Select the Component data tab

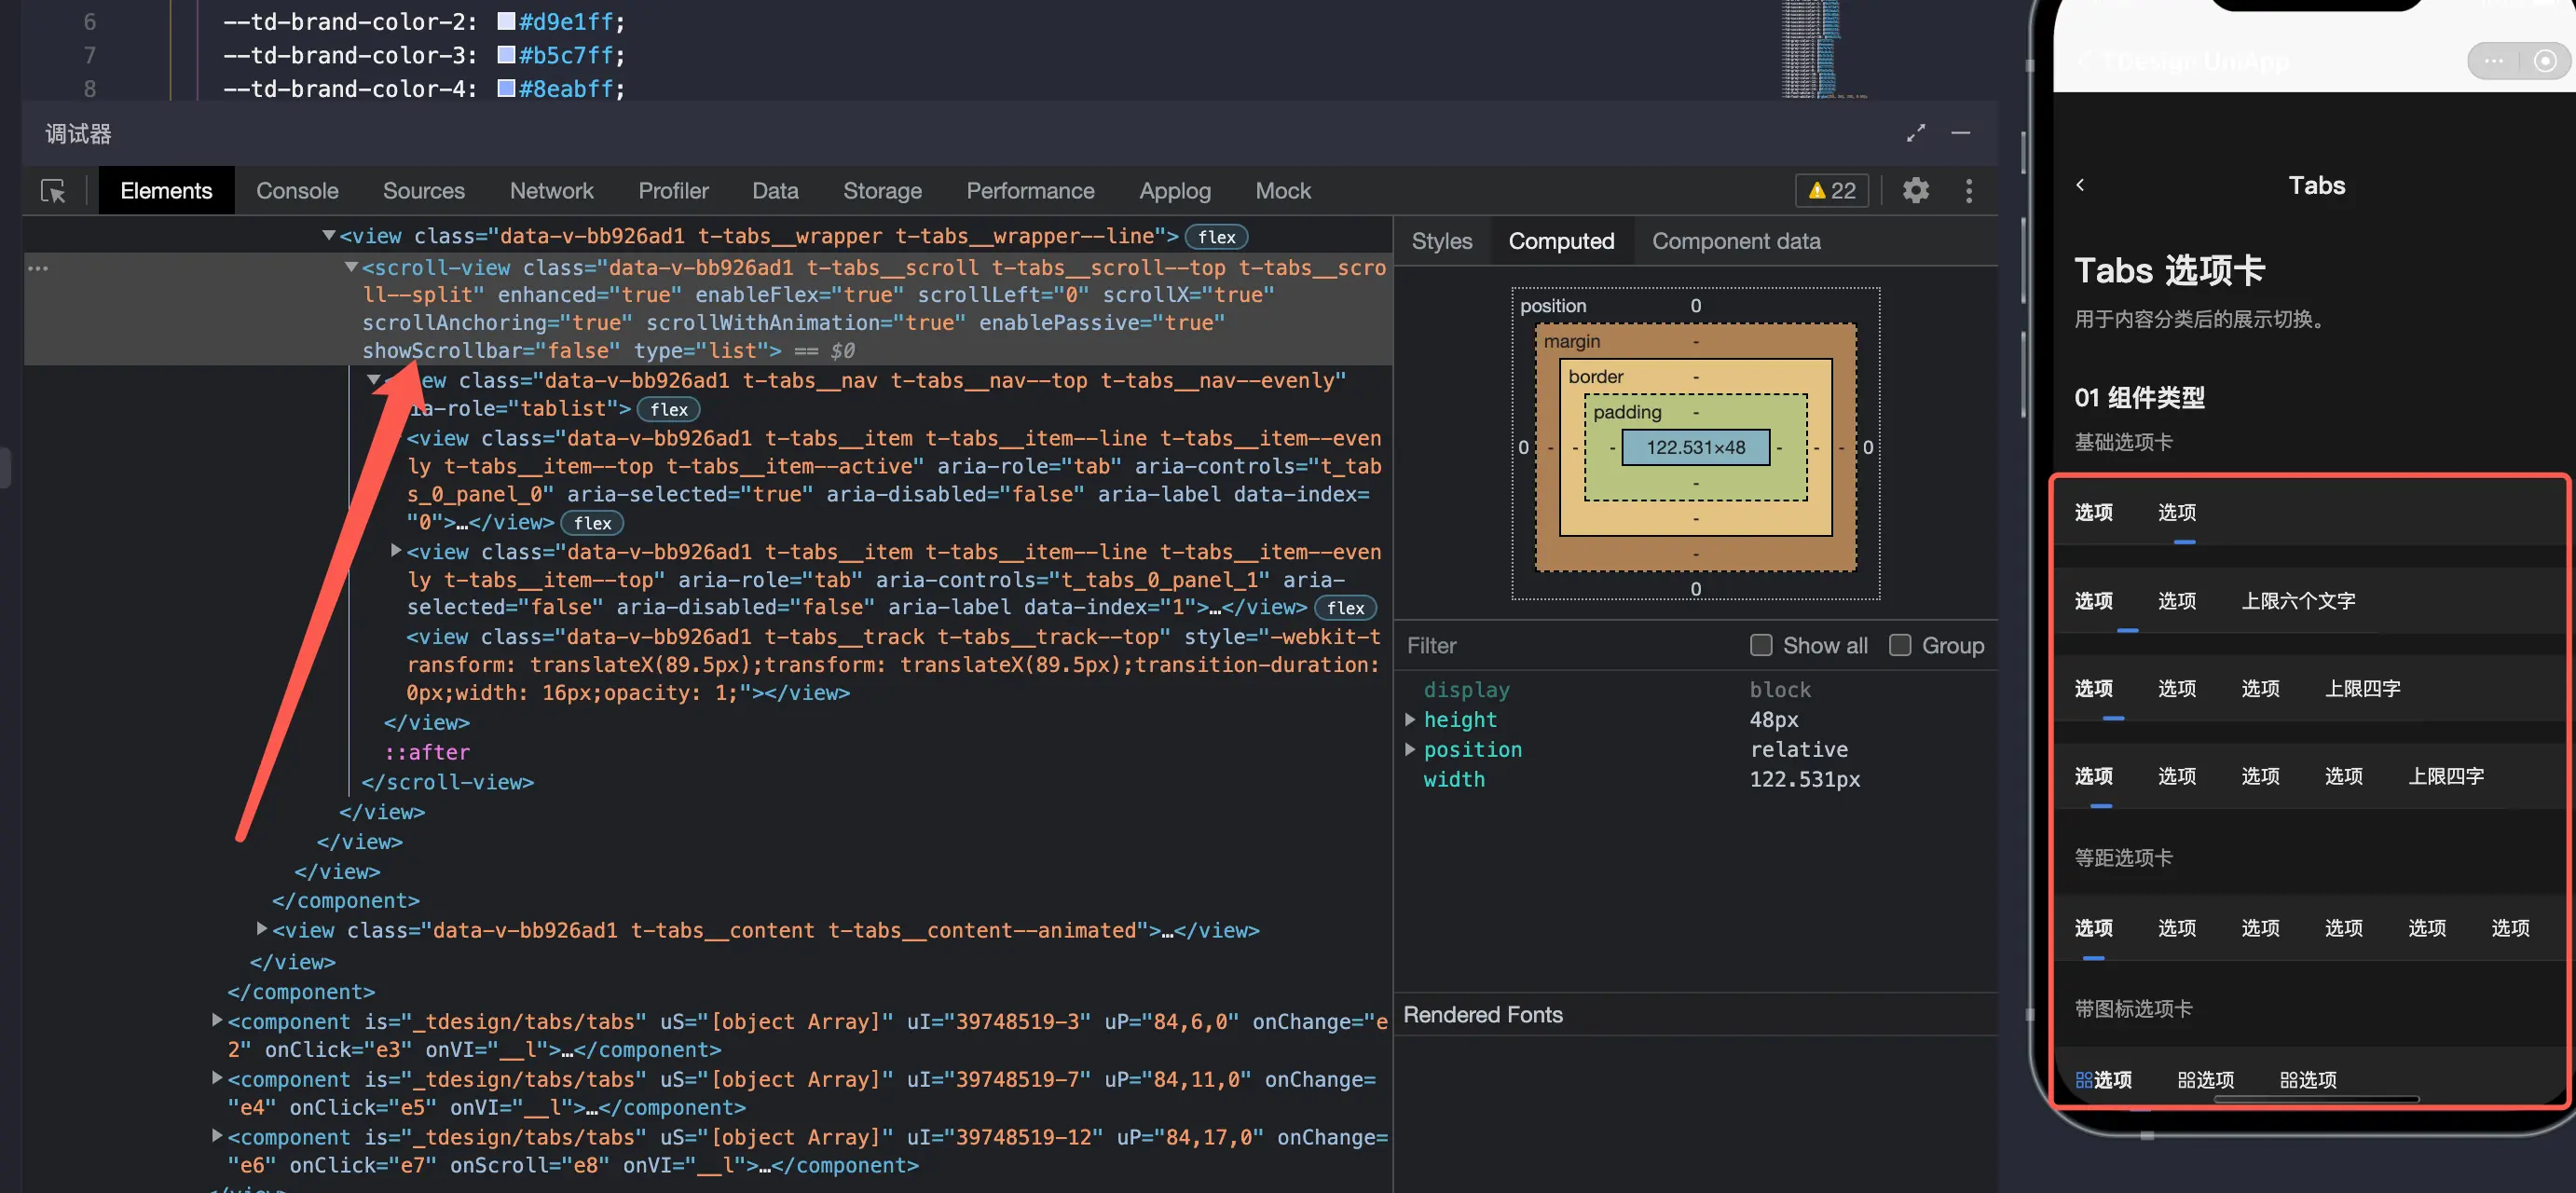point(1735,241)
